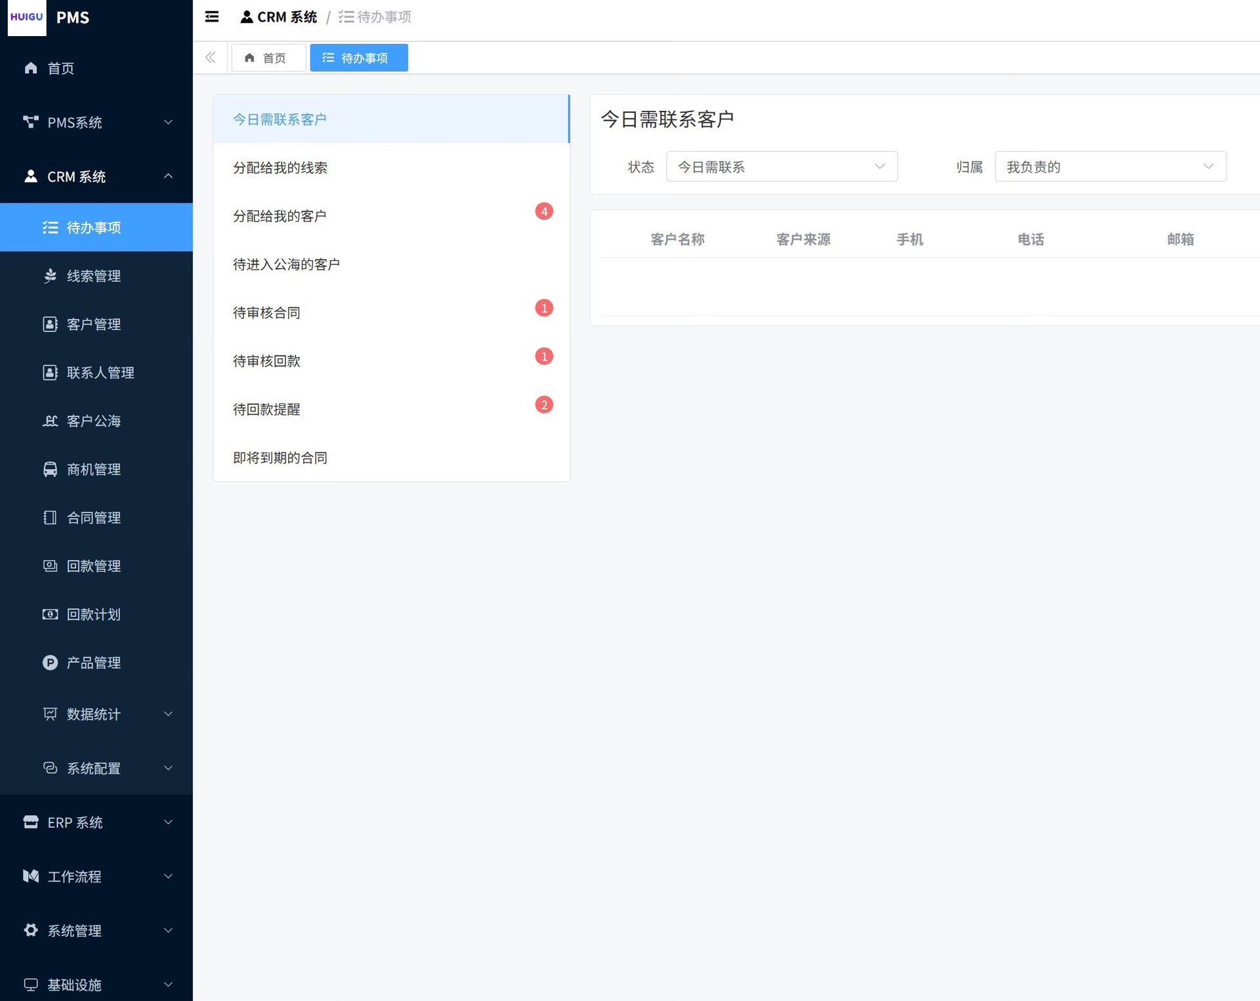Open the 归属 dropdown showing 我负责的
1260x1001 pixels.
[1110, 167]
